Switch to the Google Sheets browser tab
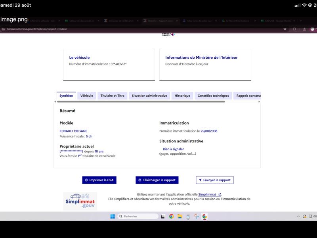This screenshot has height=238, width=317. pos(278,21)
